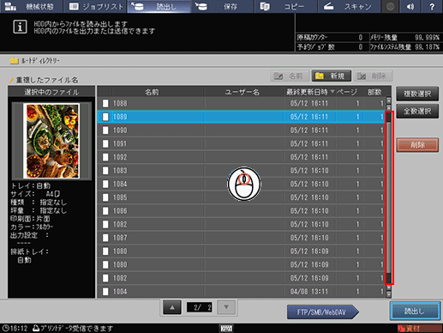
Task: Click the greyed 名前 rename button
Action: [x=290, y=76]
